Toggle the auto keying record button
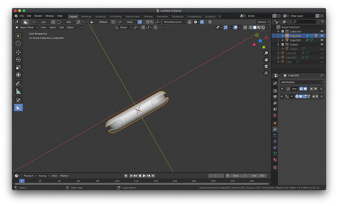338x206 pixels. (x=126, y=176)
